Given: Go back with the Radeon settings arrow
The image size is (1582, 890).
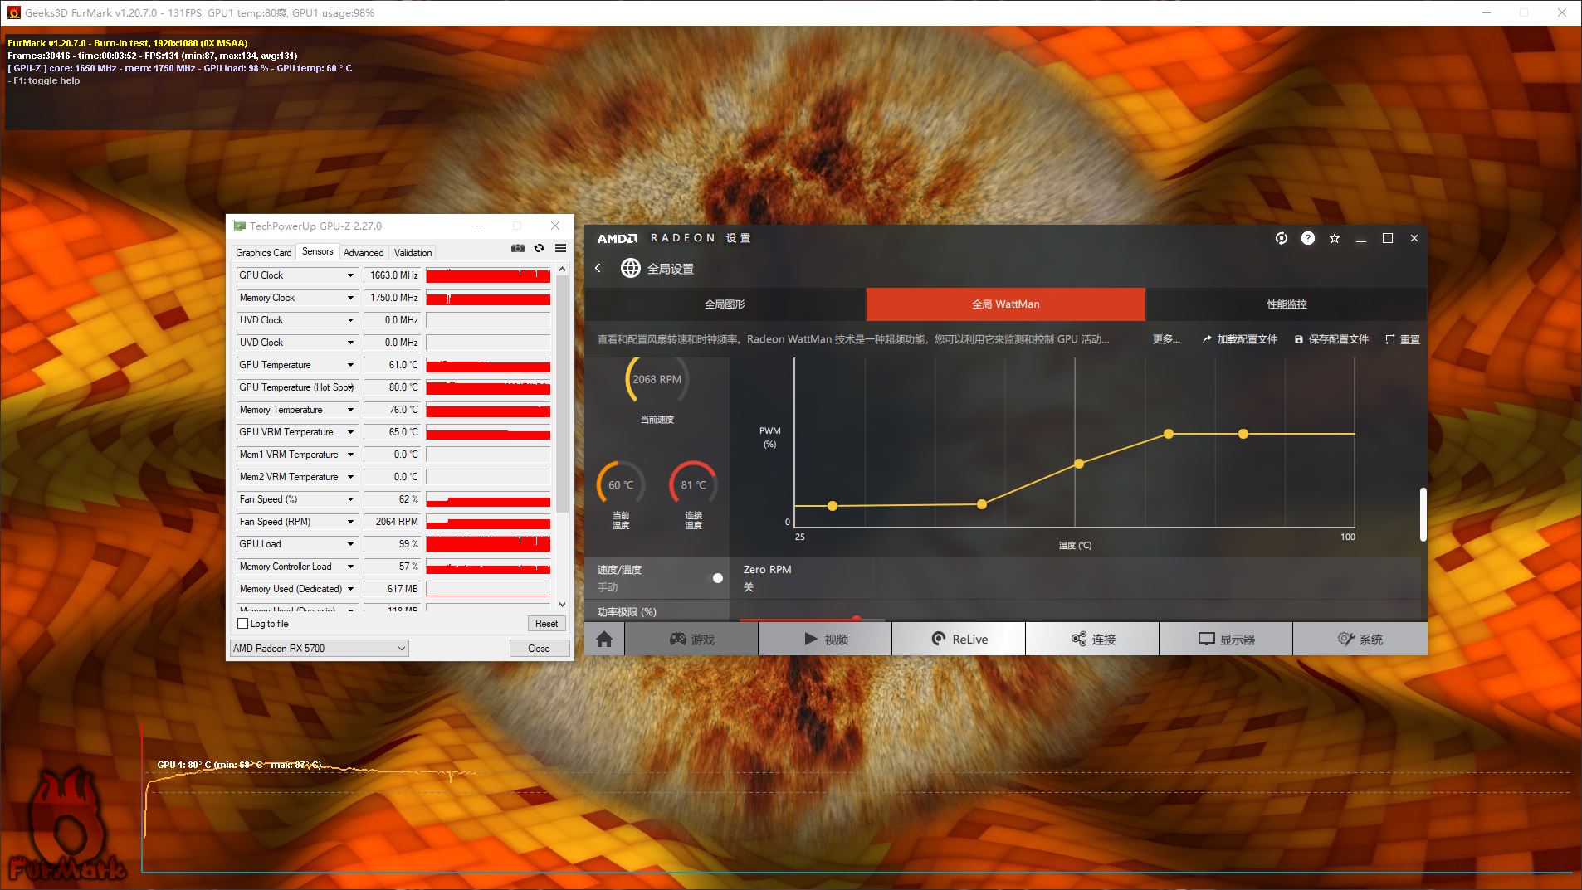Looking at the screenshot, I should coord(598,268).
